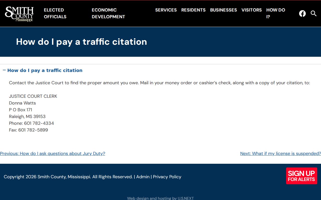Click the 'Raleigh, MS 39153' text
The height and width of the screenshot is (200, 321).
[x=27, y=116]
